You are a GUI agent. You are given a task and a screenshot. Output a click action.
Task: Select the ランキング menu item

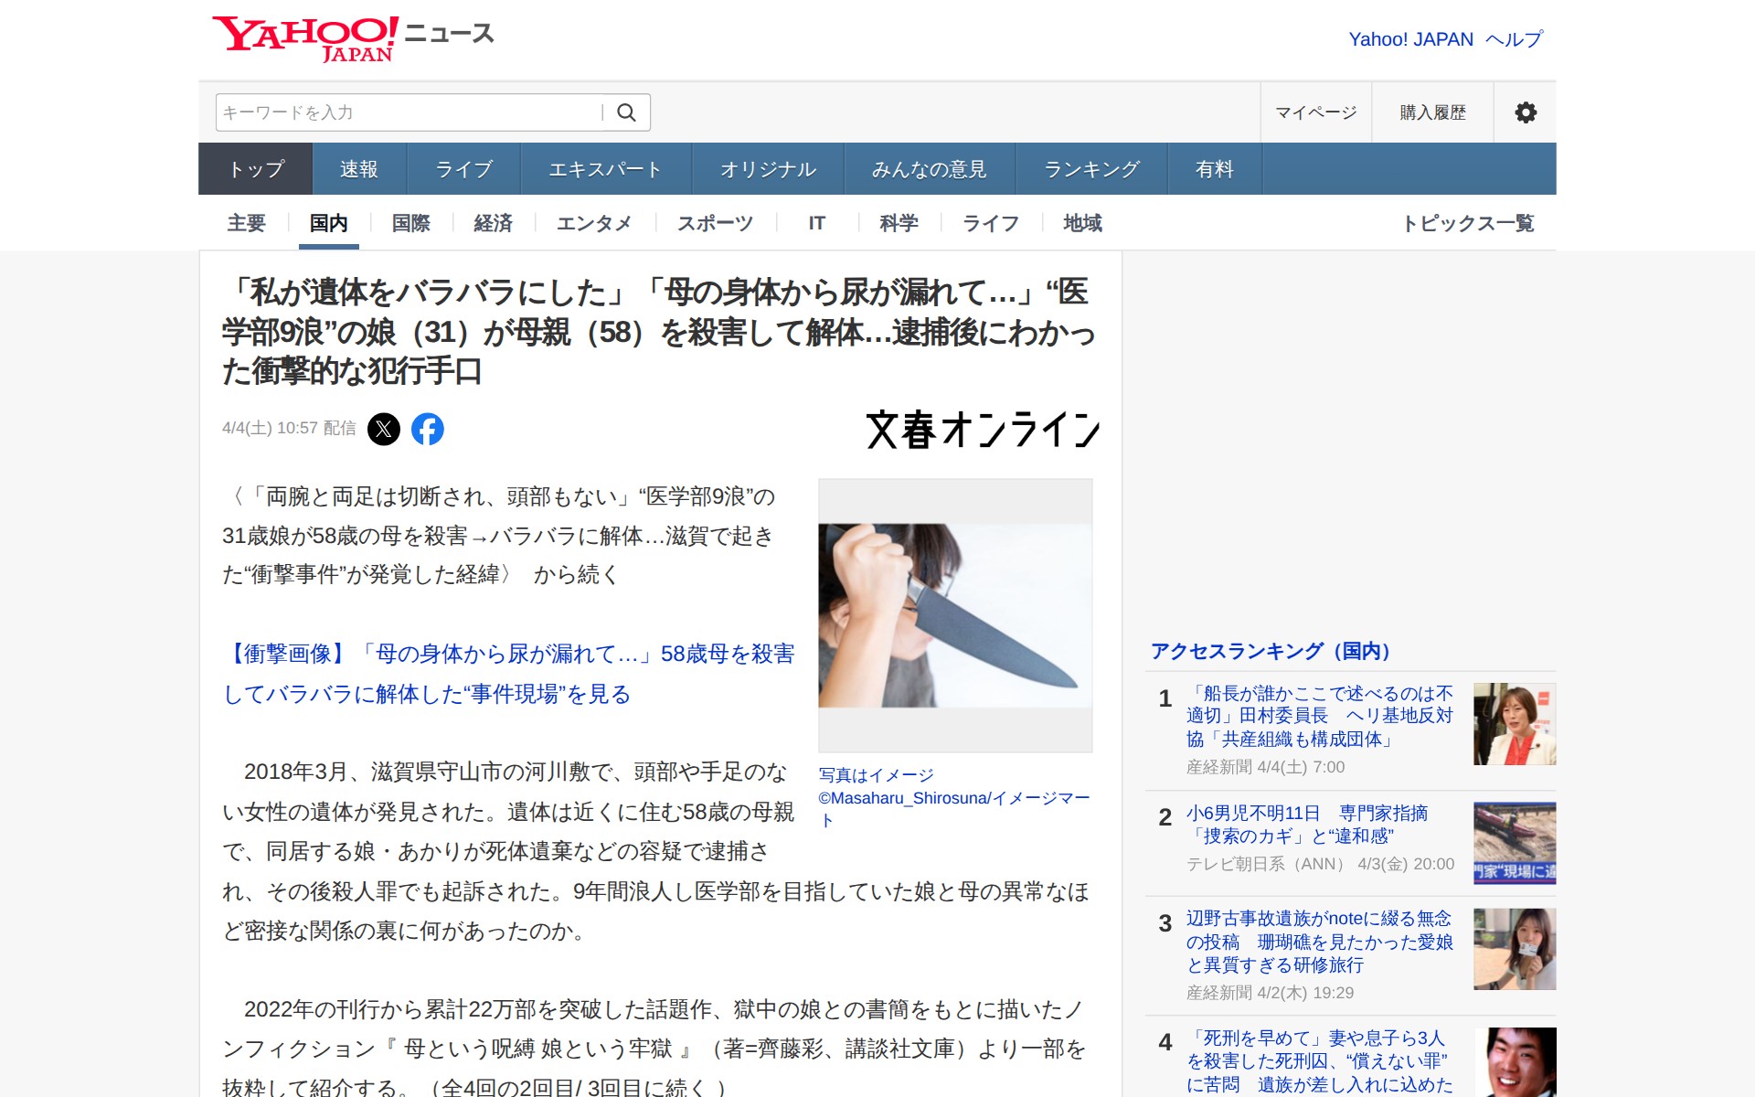pyautogui.click(x=1091, y=168)
